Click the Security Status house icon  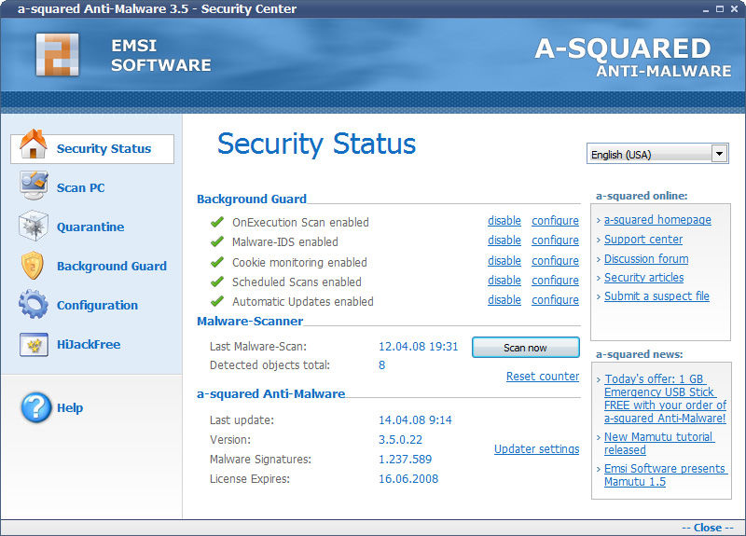tap(33, 144)
